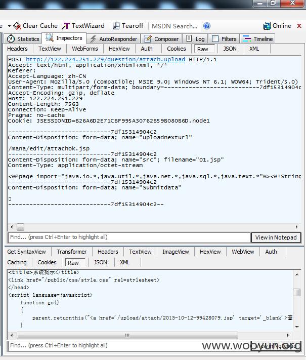Click the 'Host: 122.224.251.229' line
The height and width of the screenshot is (360, 306).
click(45, 99)
